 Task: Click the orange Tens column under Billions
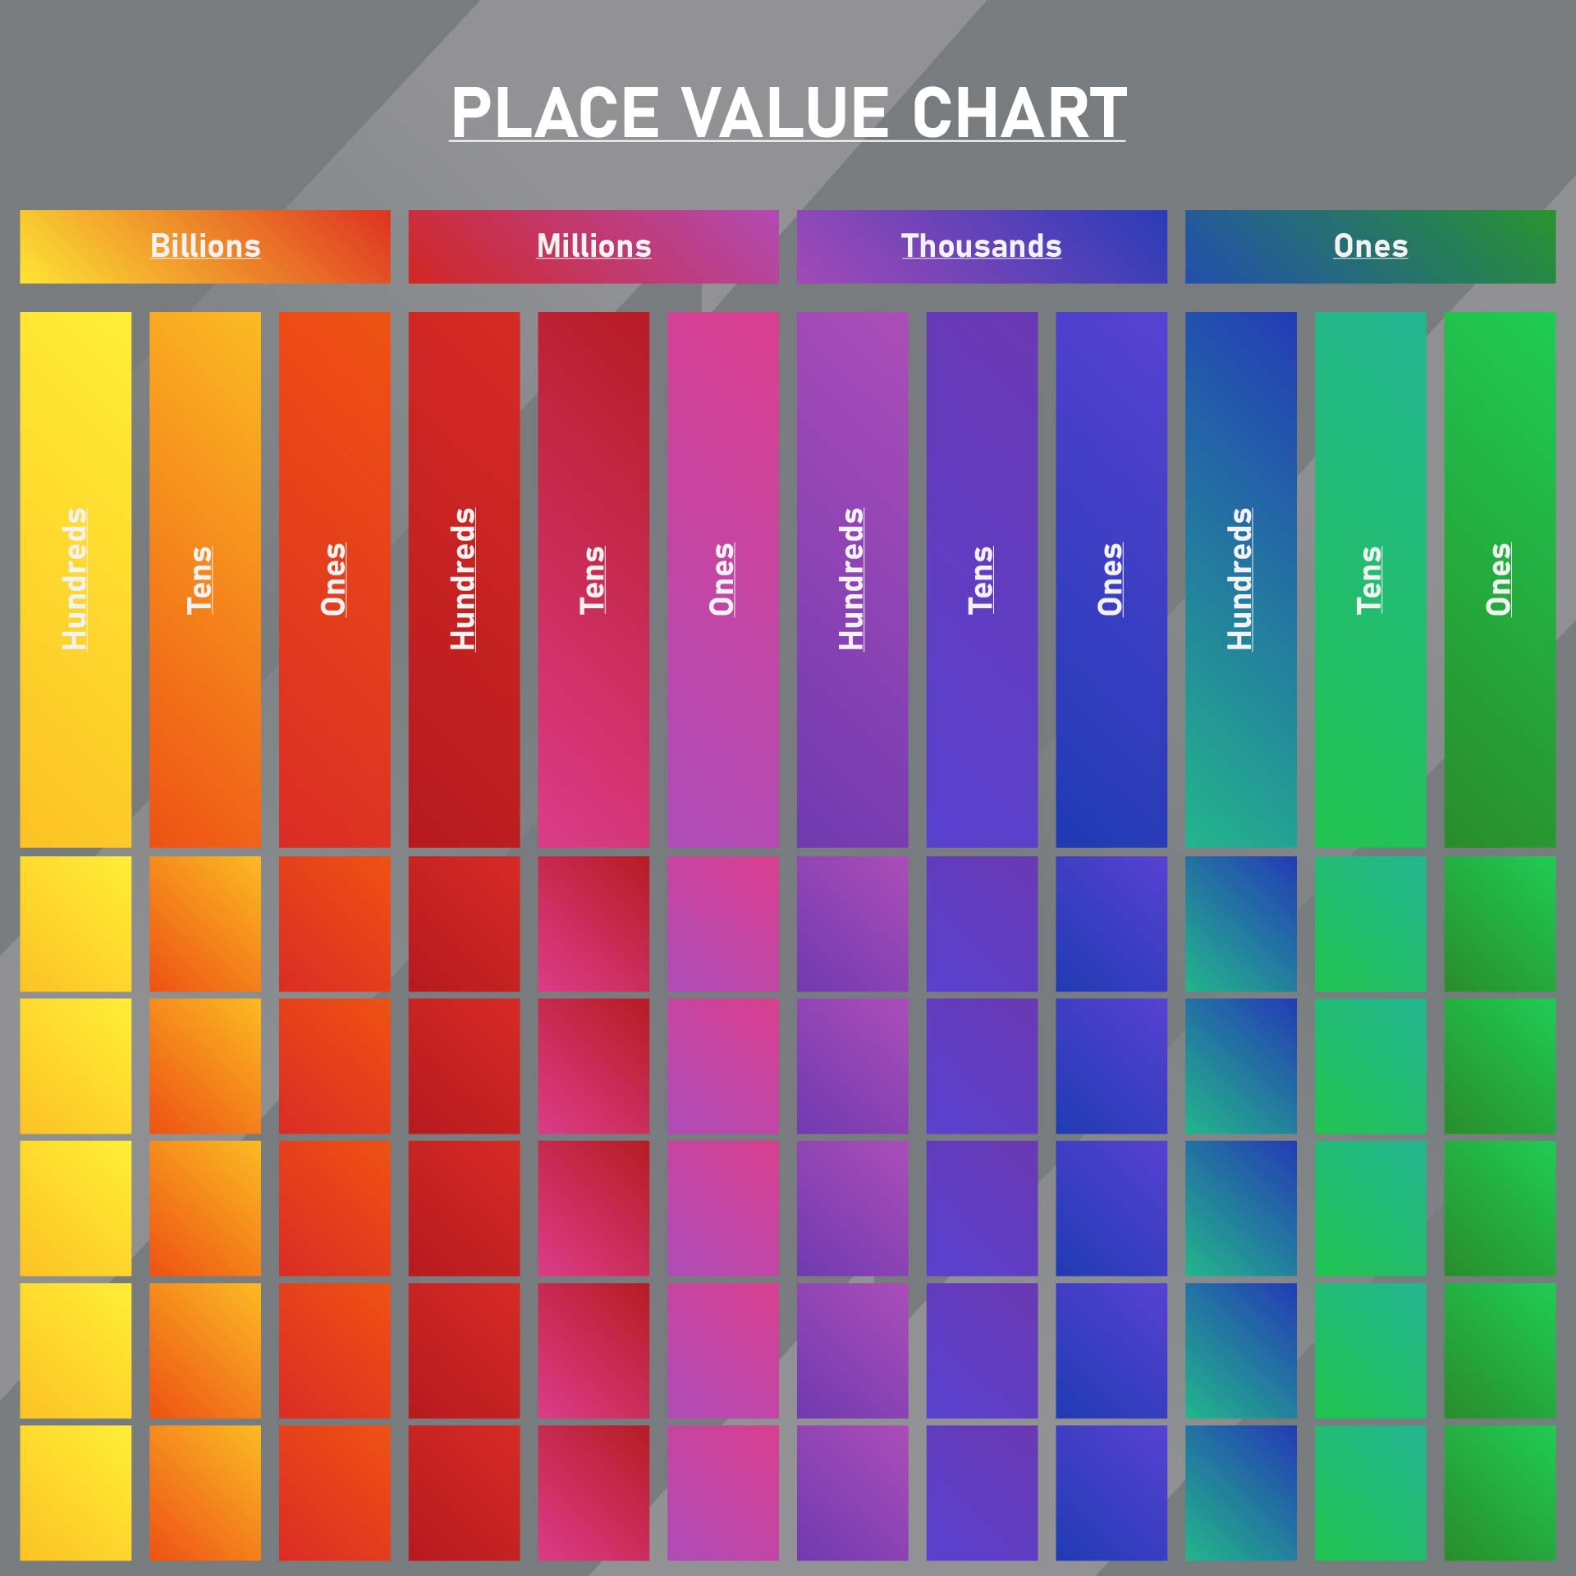205,580
